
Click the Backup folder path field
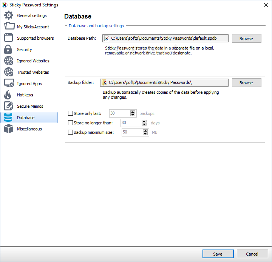164,83
